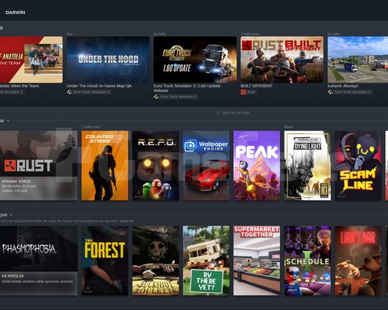Expand the shelf dropdown above the Phasmophobia cover
The image size is (388, 310).
pyautogui.click(x=11, y=215)
